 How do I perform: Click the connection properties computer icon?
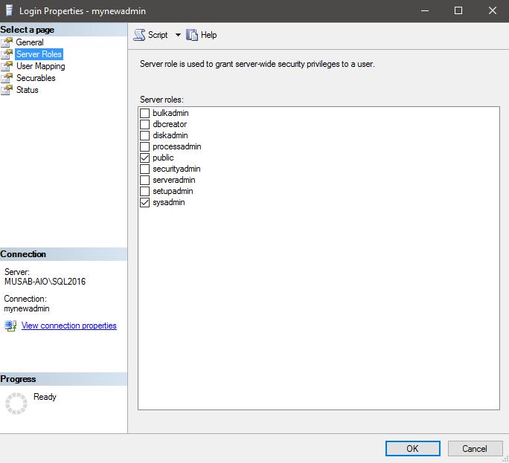coord(10,326)
